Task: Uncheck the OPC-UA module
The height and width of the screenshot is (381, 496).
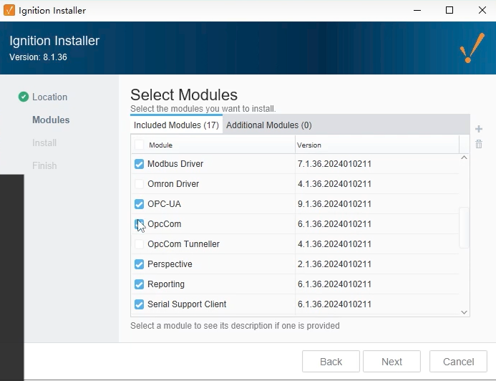Action: pos(139,204)
